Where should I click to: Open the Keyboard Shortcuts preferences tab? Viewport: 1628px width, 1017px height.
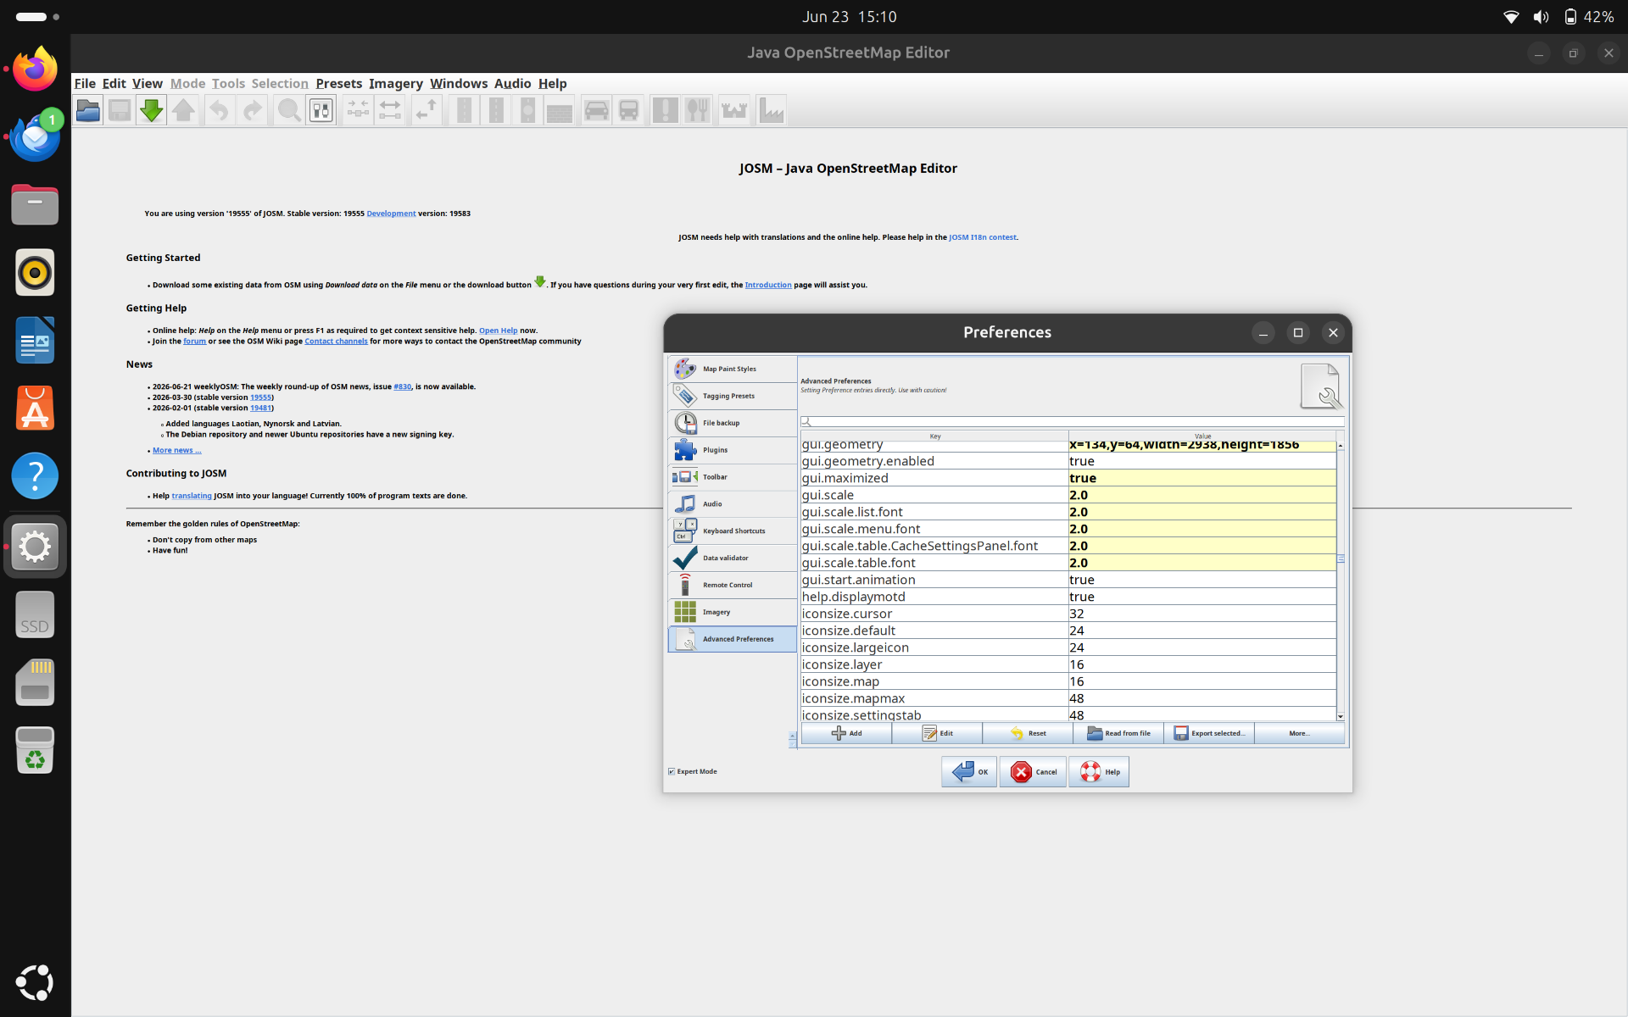point(733,531)
